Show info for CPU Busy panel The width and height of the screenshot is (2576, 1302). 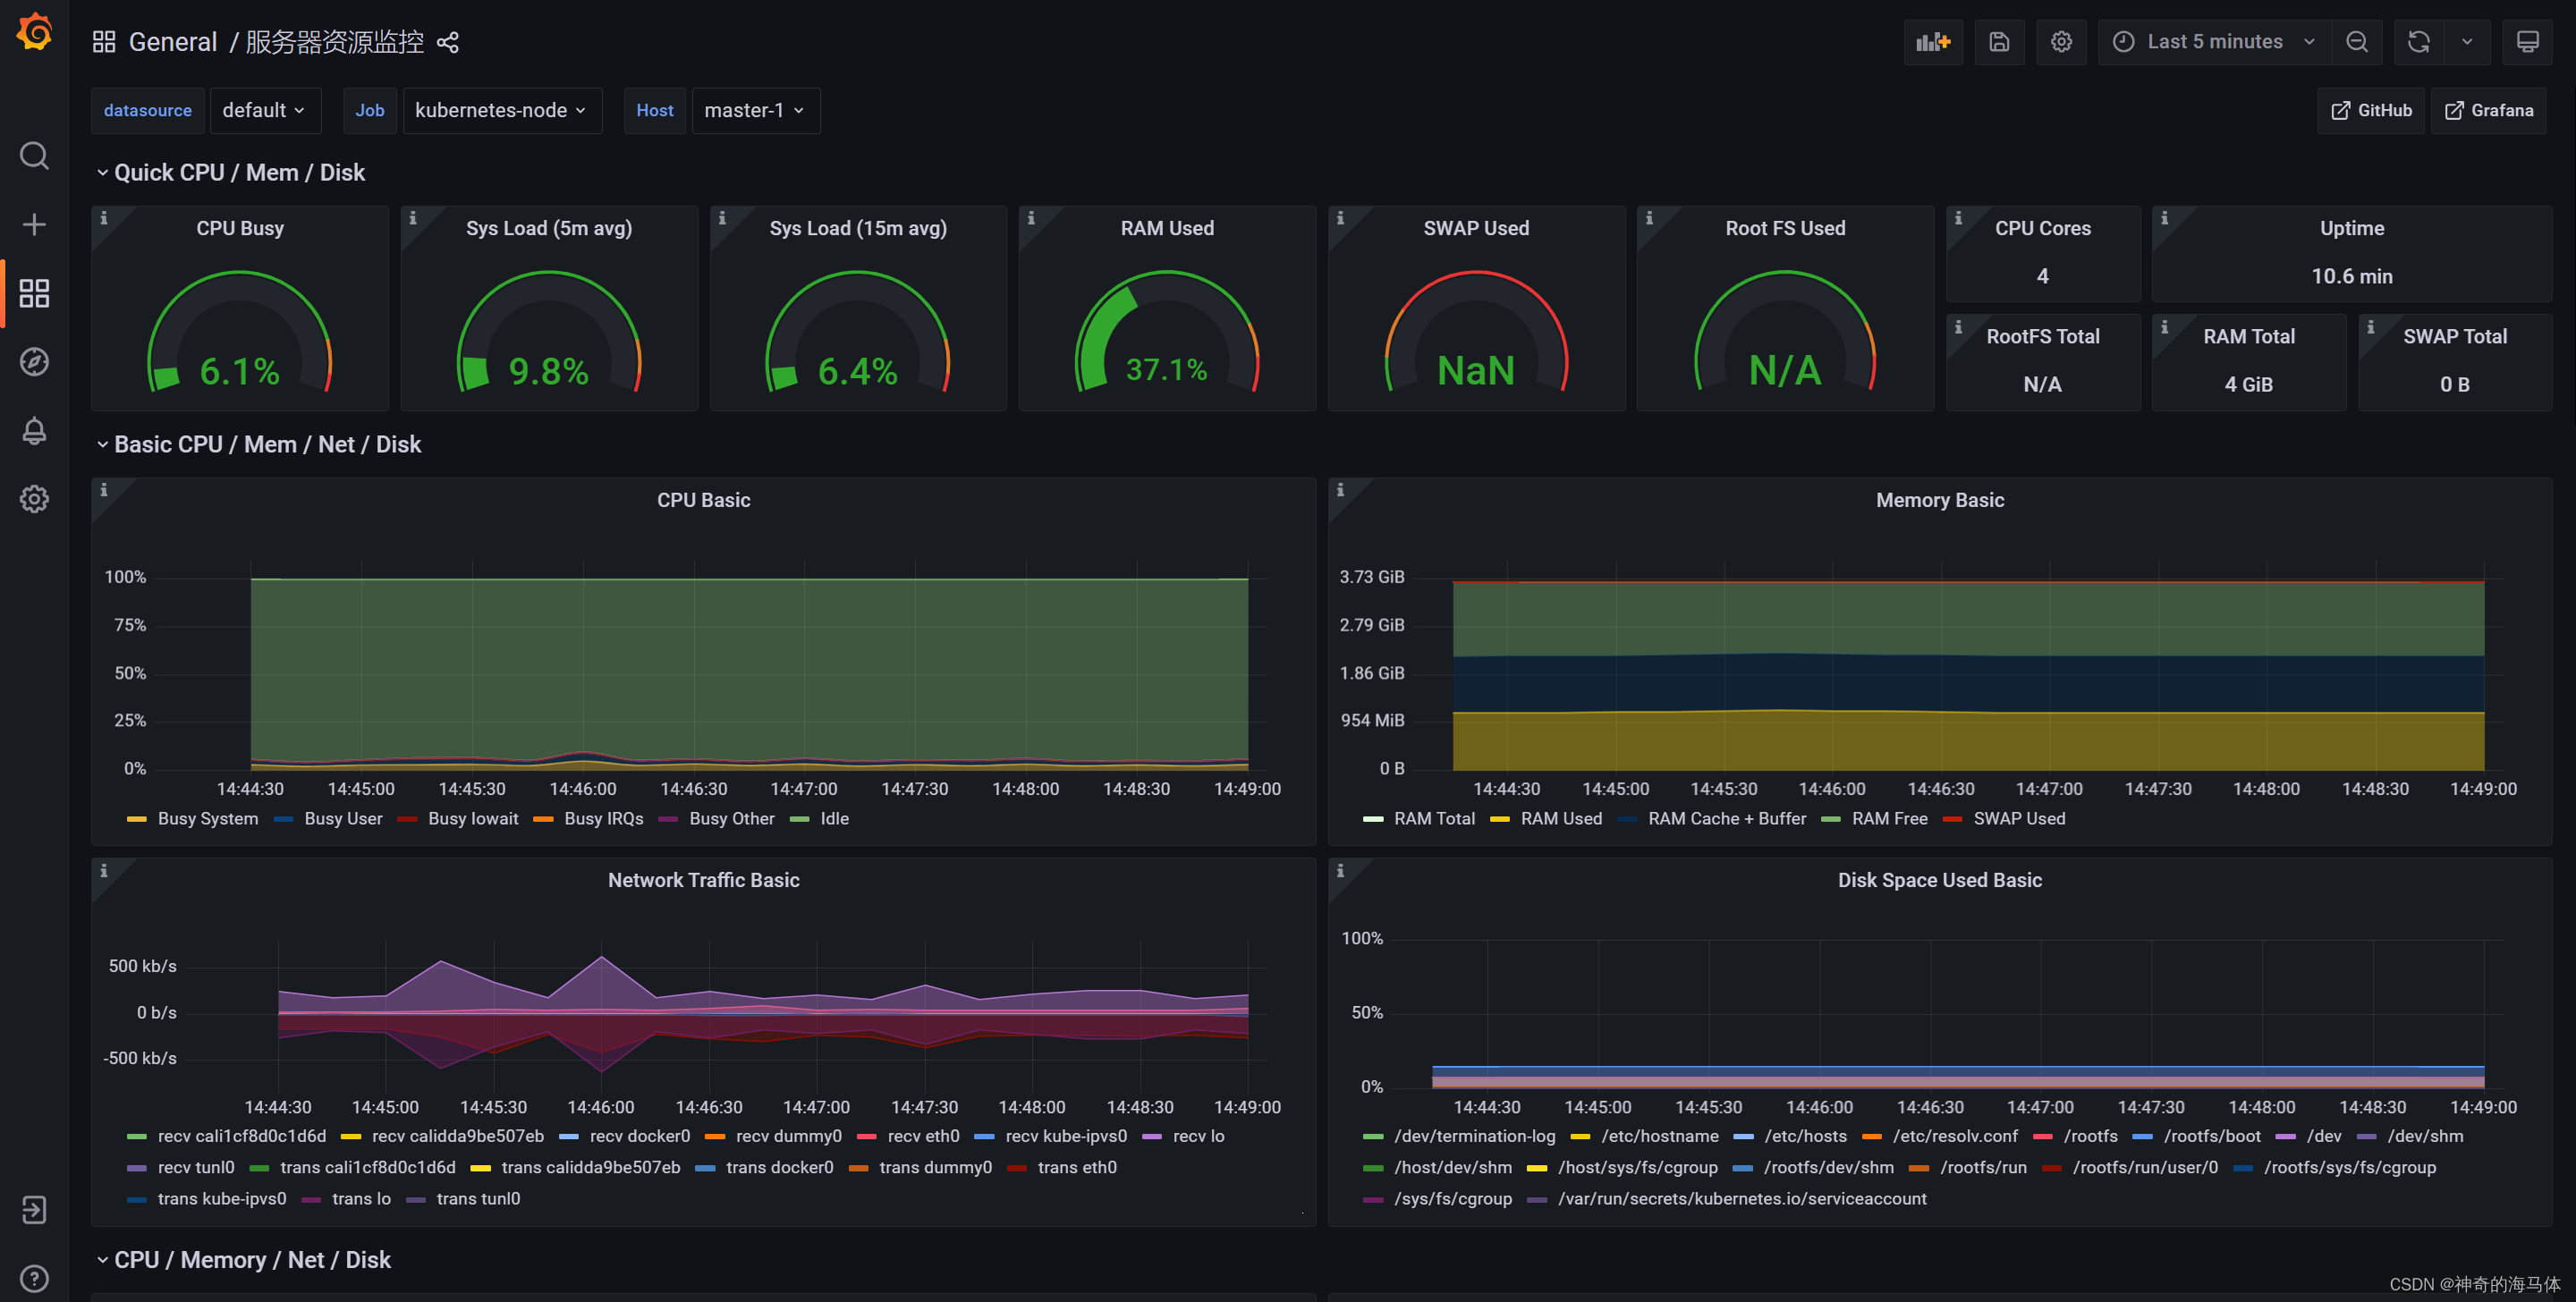pyautogui.click(x=104, y=218)
